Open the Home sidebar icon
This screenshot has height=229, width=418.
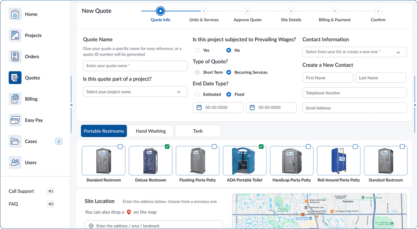pos(15,14)
